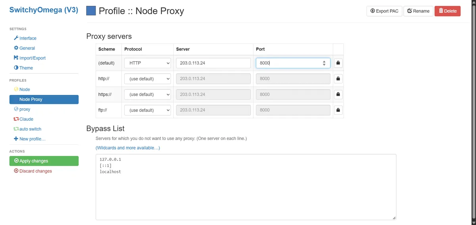
Task: Select the auto switch profile
Action: tap(27, 129)
